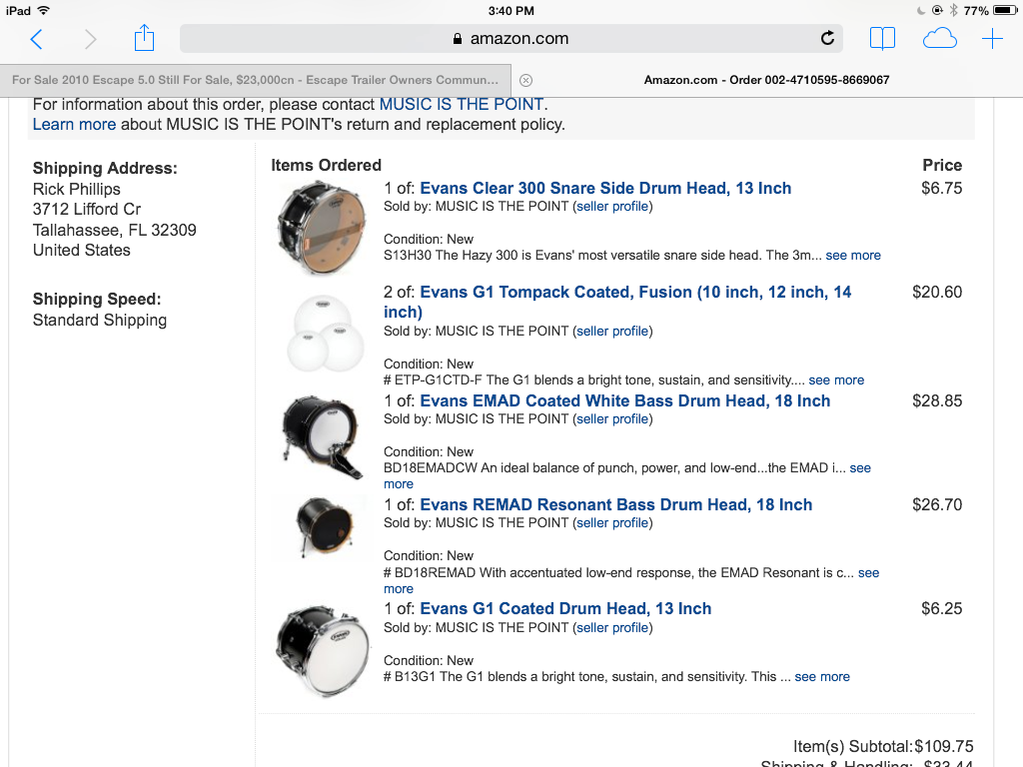Expand description of Snare Side Drum Head
Screen dimensions: 1023x767
(853, 255)
